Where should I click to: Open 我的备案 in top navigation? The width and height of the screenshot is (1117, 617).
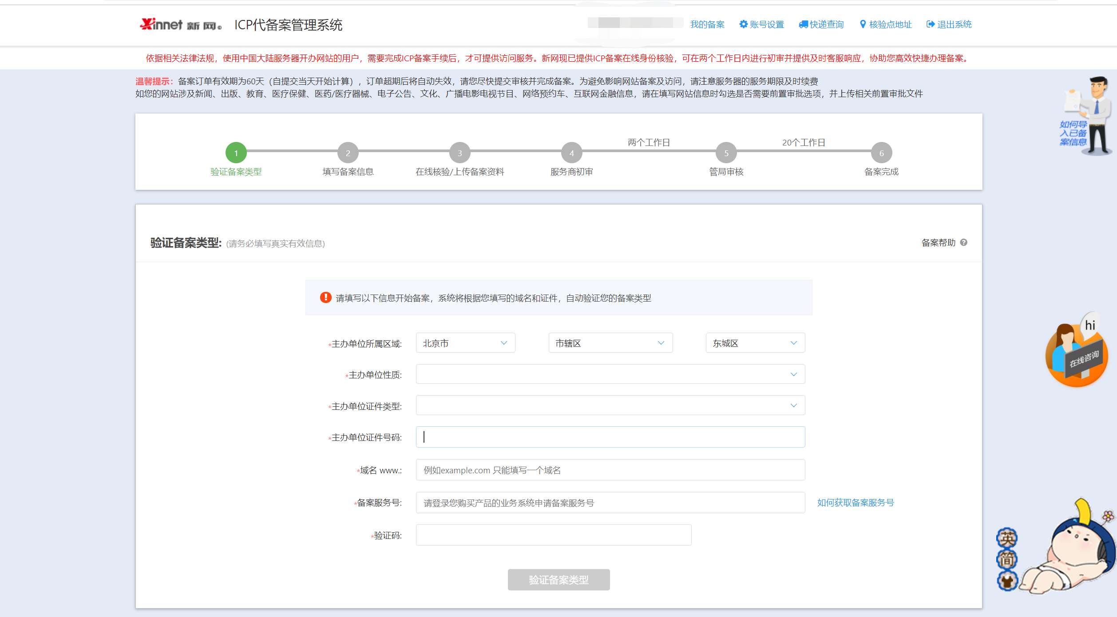click(x=707, y=24)
